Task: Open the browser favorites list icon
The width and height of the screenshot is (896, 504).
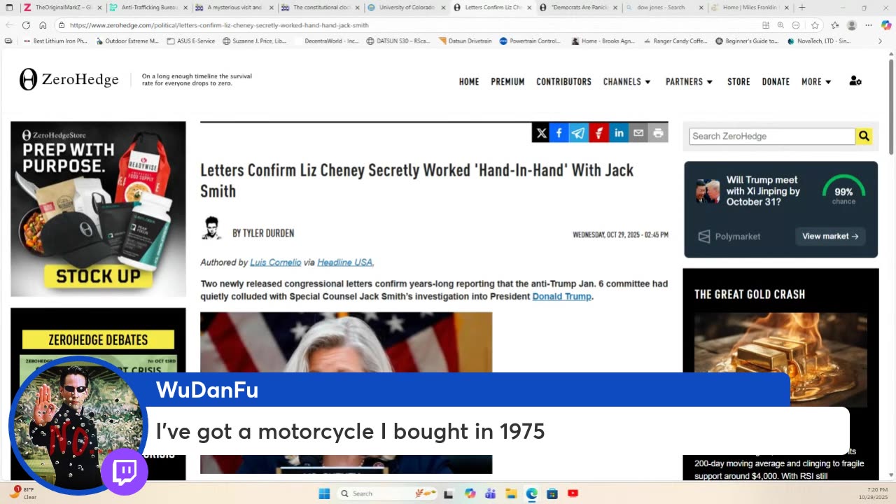Action: pos(835,25)
